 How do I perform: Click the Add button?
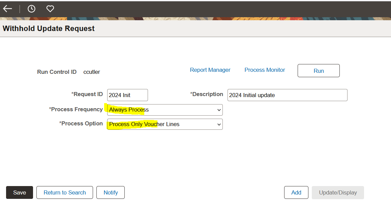click(x=296, y=192)
